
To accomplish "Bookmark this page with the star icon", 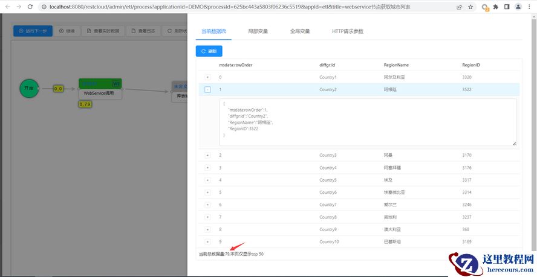I will (x=470, y=7).
